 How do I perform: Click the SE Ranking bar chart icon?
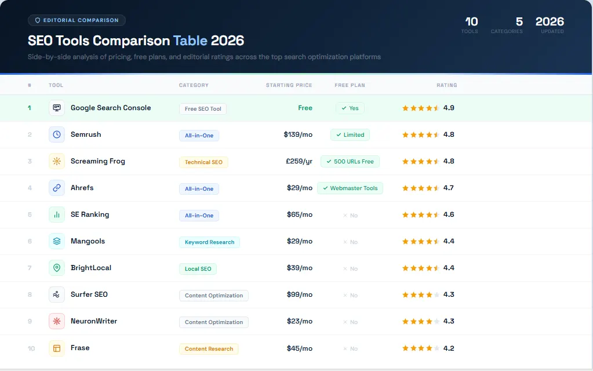(57, 214)
